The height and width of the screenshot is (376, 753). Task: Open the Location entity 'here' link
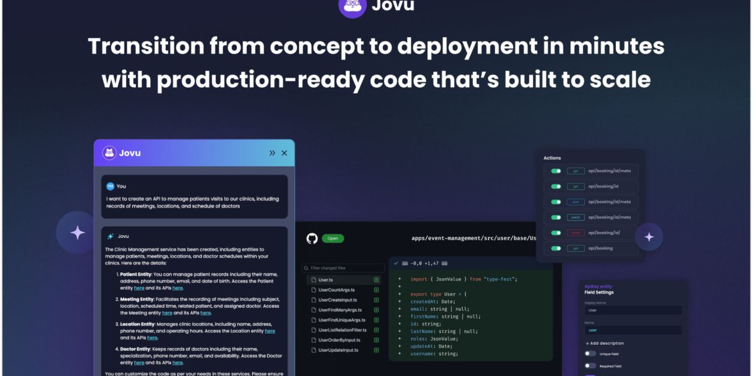tap(270, 331)
